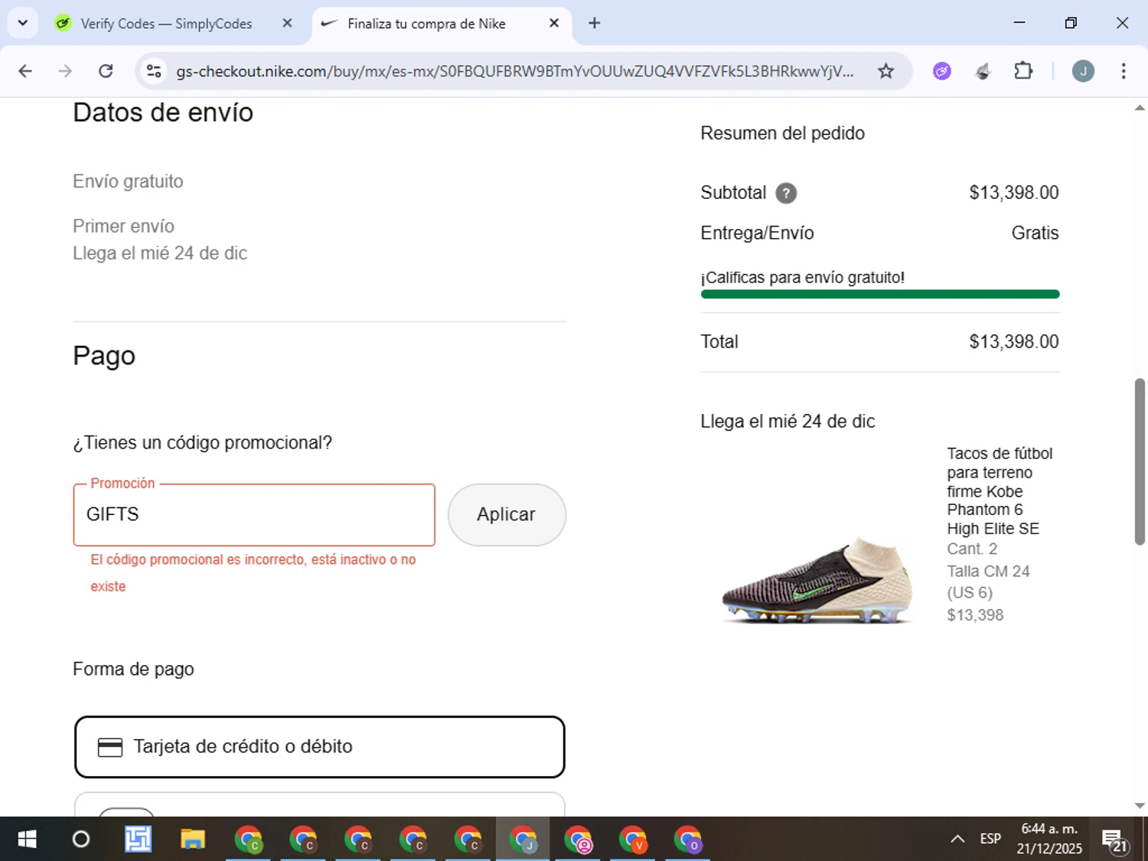
Task: Show hidden system tray icons
Action: (x=957, y=839)
